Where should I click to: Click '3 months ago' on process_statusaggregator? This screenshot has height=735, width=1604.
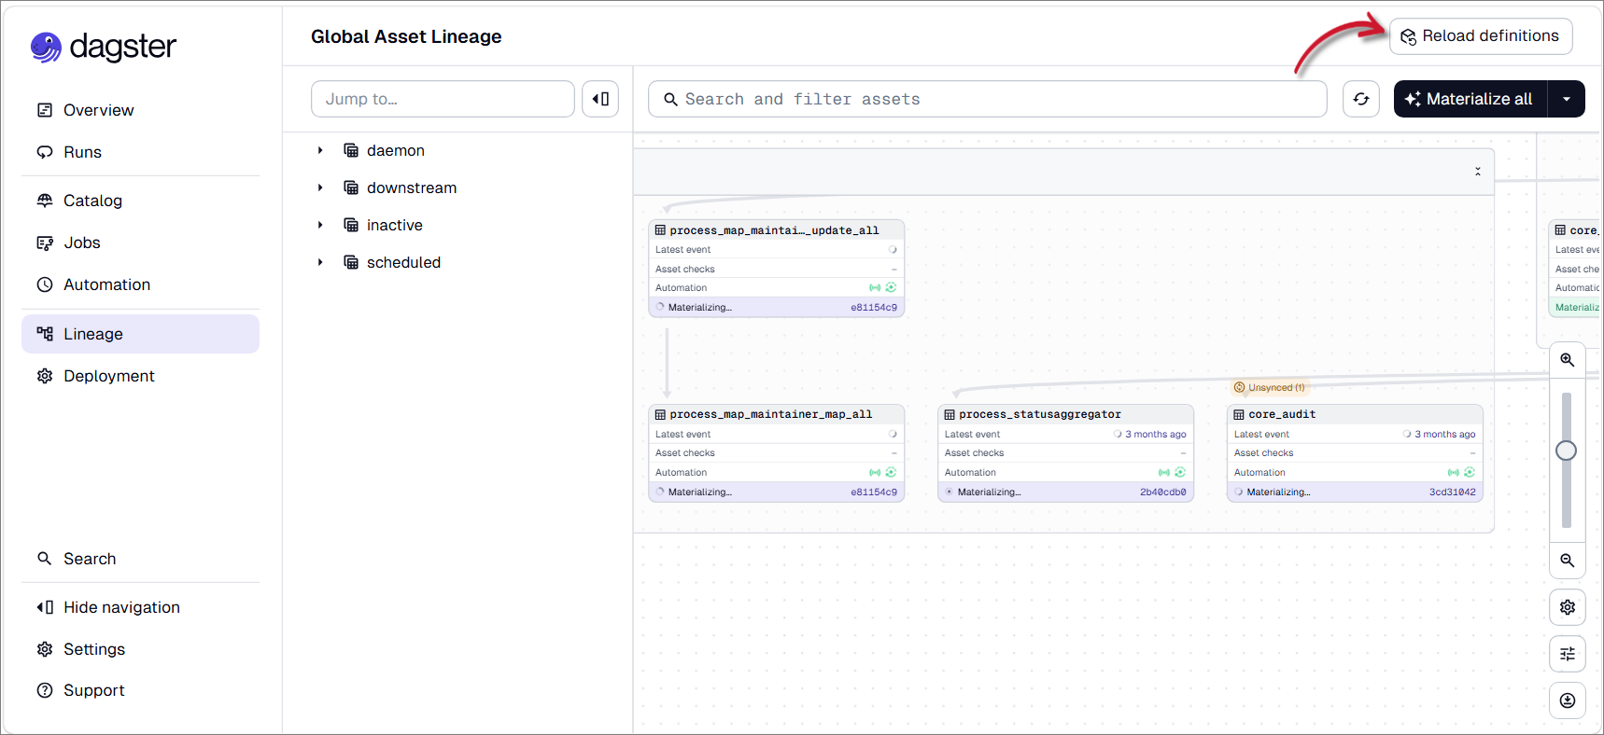1155,434
